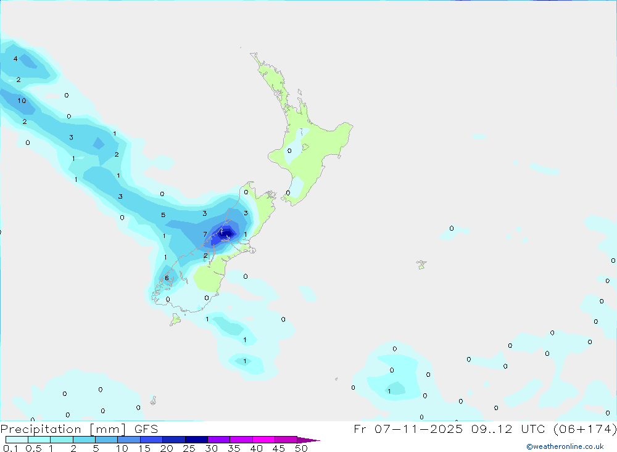Click the "GFS" model label

146,429
